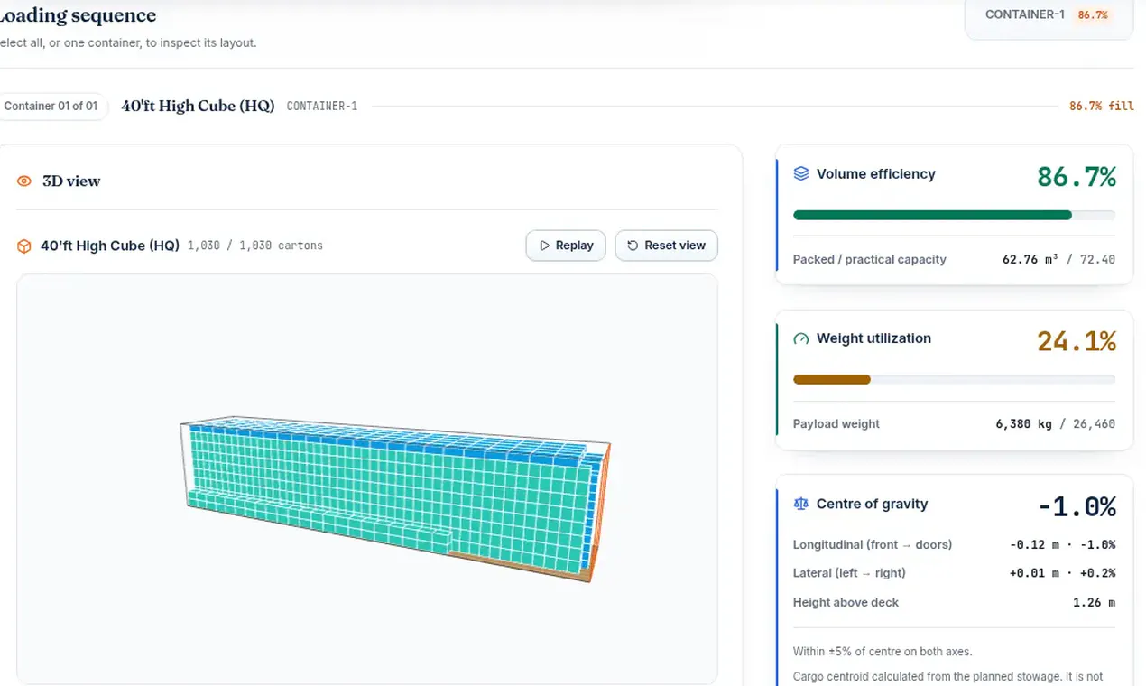The height and width of the screenshot is (686, 1146).
Task: Click the 86.7% fill text in the container header
Action: click(x=1101, y=106)
